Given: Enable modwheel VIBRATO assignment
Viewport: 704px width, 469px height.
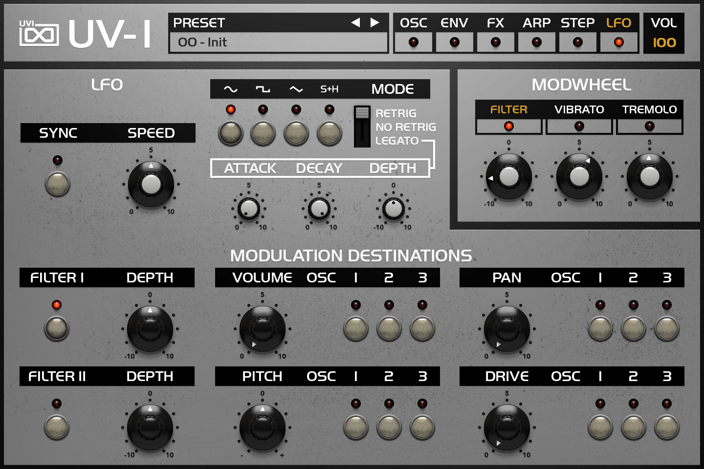Looking at the screenshot, I should click(579, 126).
